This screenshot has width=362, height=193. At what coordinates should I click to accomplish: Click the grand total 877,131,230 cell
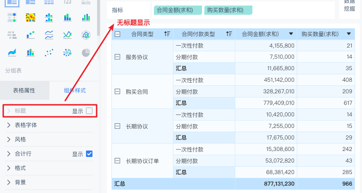point(266,184)
